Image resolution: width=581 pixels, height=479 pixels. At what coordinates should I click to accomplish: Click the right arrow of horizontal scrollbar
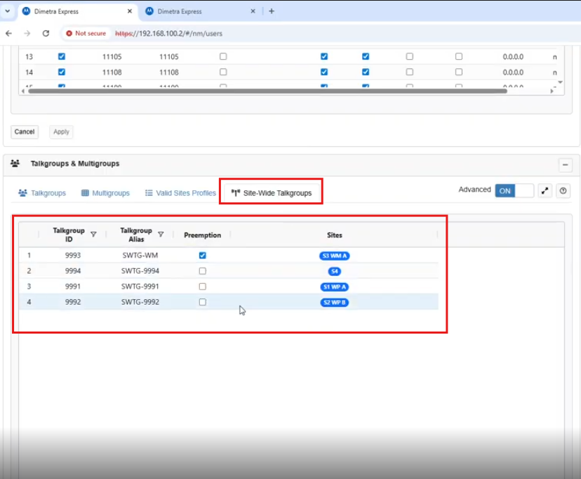pyautogui.click(x=552, y=91)
